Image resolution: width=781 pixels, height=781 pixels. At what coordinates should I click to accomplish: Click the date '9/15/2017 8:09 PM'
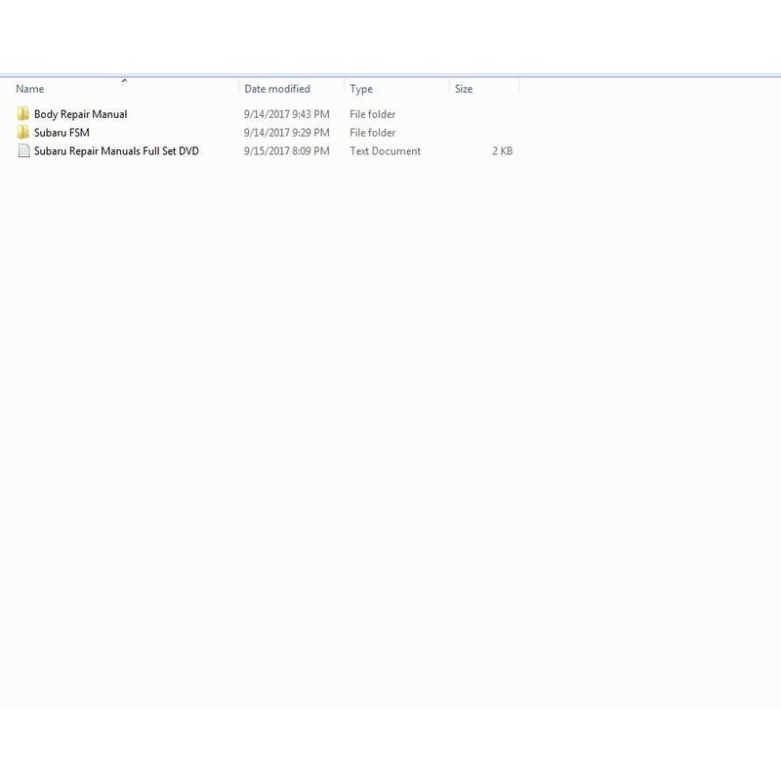pos(286,151)
